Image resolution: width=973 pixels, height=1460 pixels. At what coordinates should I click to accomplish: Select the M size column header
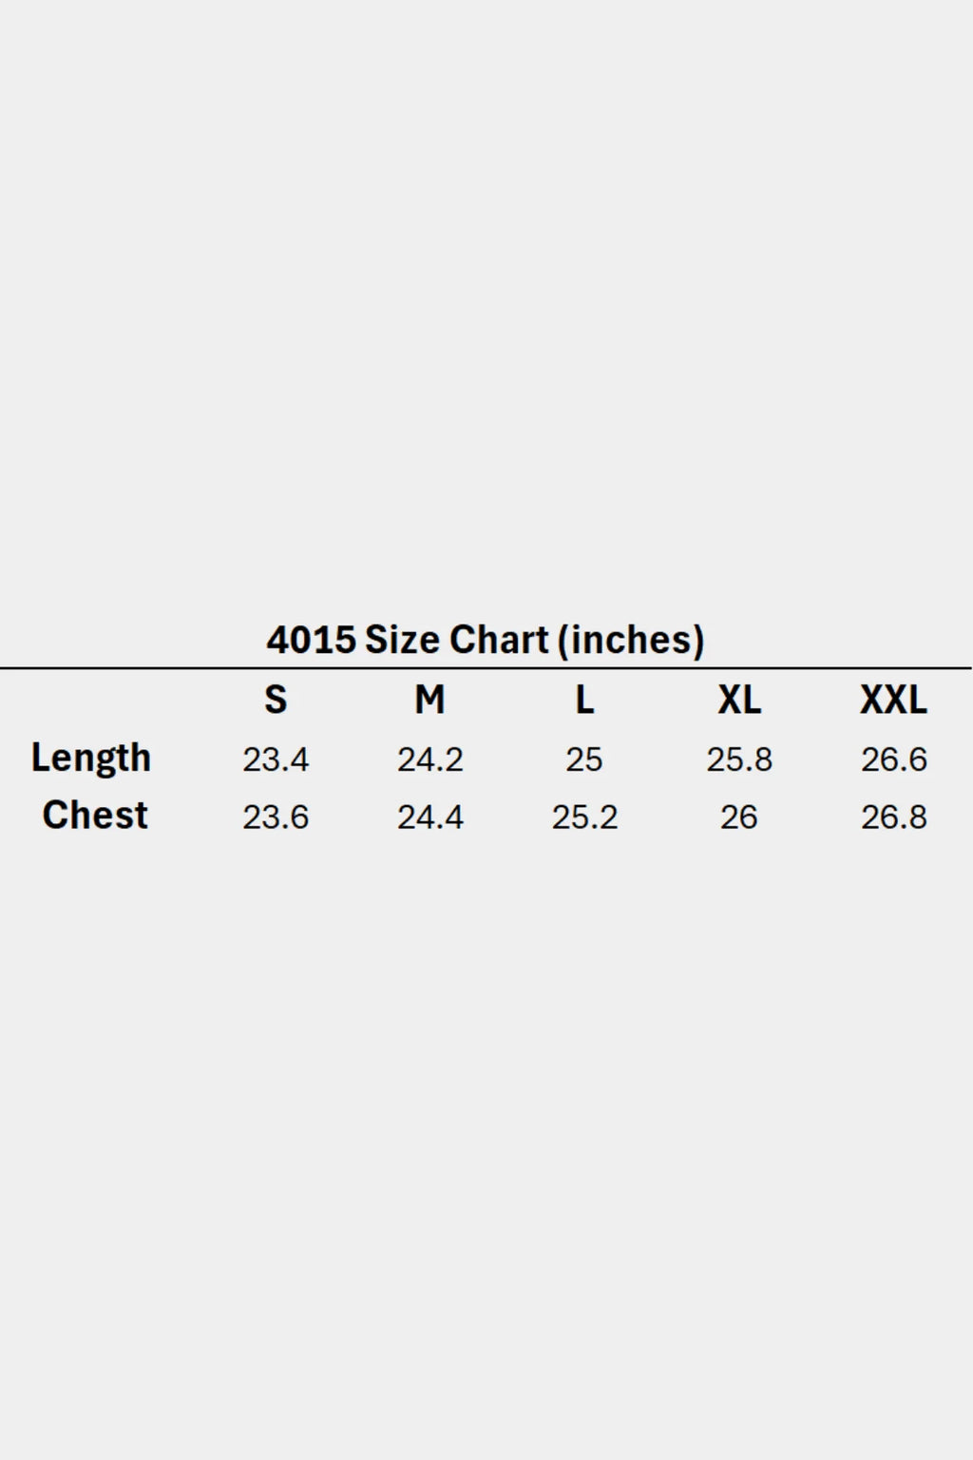tap(429, 701)
